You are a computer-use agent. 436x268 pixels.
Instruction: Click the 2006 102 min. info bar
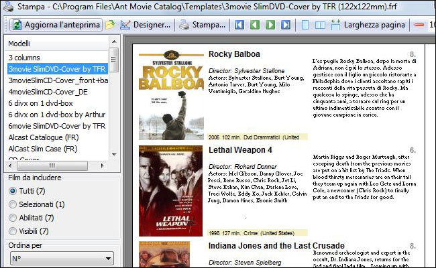pyautogui.click(x=258, y=137)
